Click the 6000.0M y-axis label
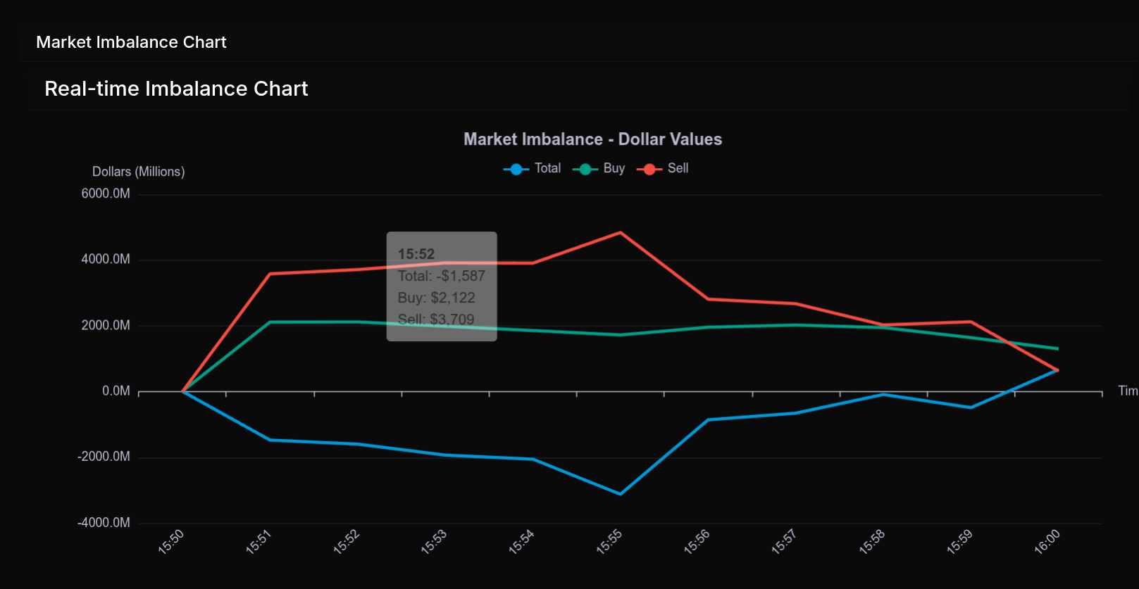This screenshot has height=589, width=1139. [106, 194]
